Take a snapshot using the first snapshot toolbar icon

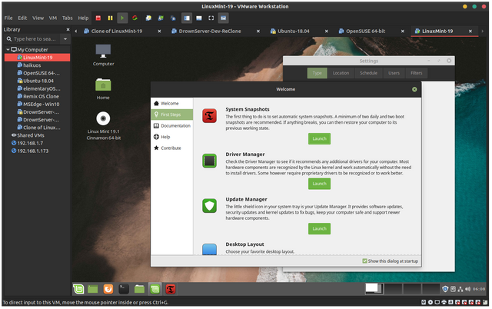[148, 18]
